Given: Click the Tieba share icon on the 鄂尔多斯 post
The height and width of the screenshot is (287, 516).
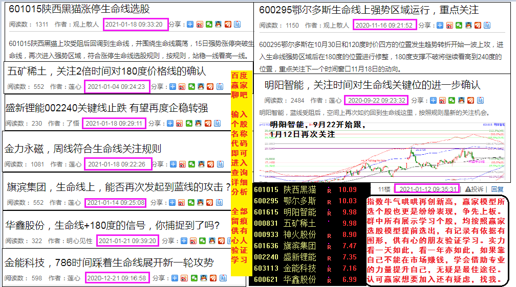Looking at the screenshot, I should click(x=487, y=25).
